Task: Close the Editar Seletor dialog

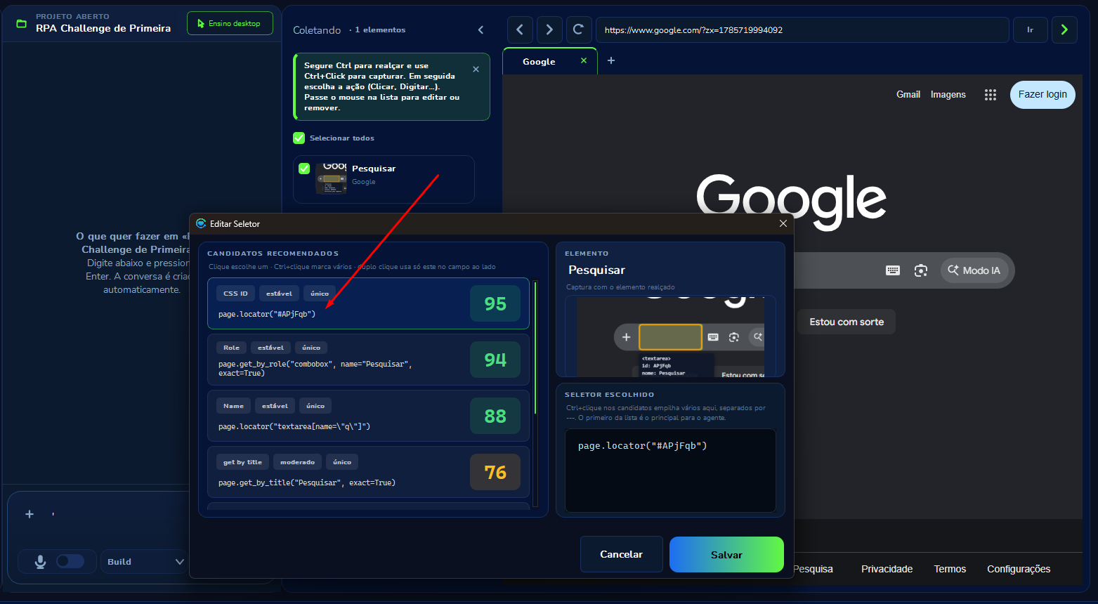Action: pyautogui.click(x=783, y=223)
